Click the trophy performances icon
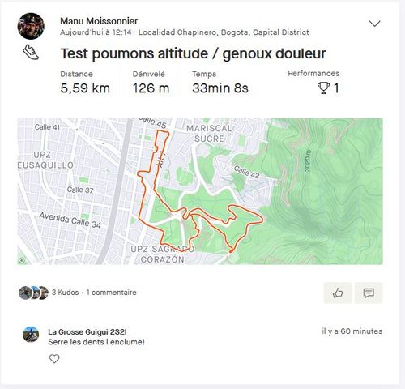The height and width of the screenshot is (389, 405). click(323, 88)
